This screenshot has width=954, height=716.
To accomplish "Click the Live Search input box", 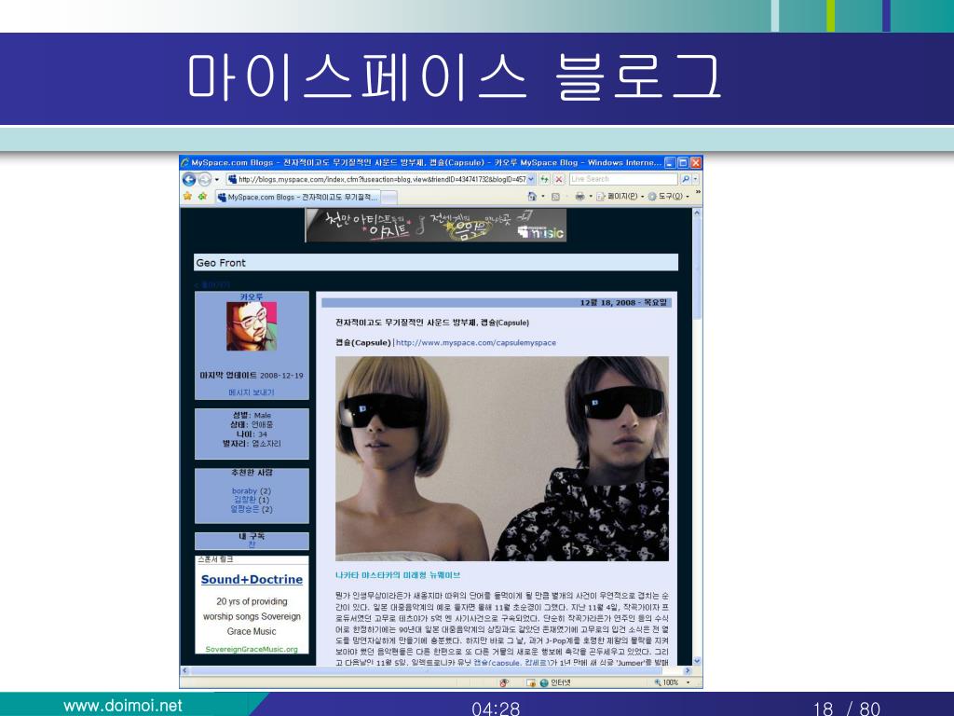I will coord(623,179).
